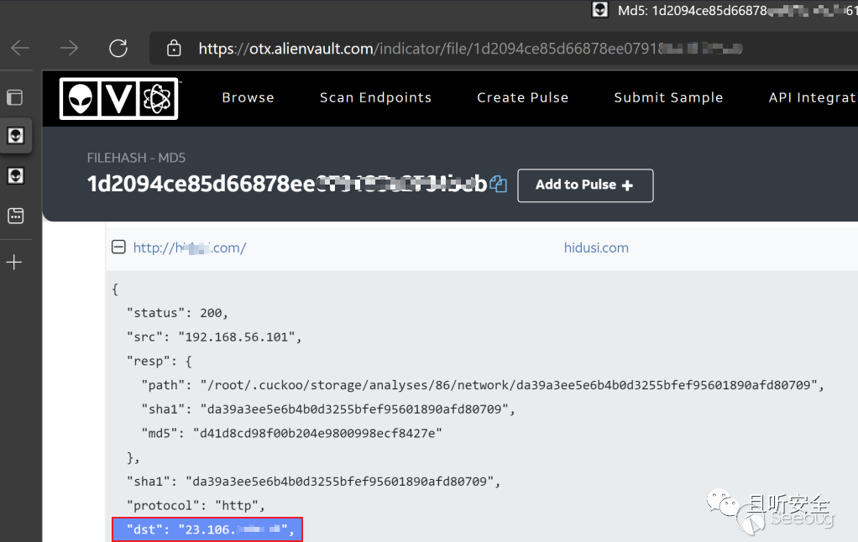
Task: Toggle the sidebar tab panel icon
Action: click(15, 98)
